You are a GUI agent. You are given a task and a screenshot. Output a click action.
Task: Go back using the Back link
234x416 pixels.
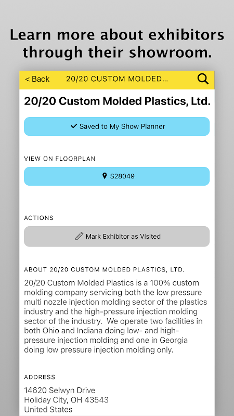(x=37, y=79)
